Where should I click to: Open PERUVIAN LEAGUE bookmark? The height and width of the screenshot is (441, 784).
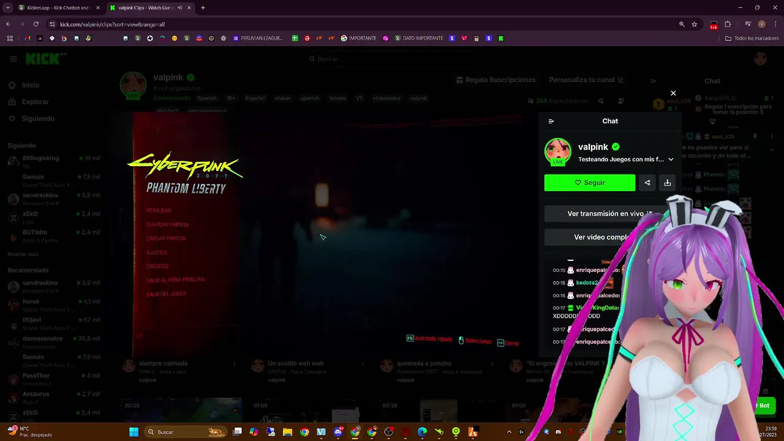click(258, 38)
